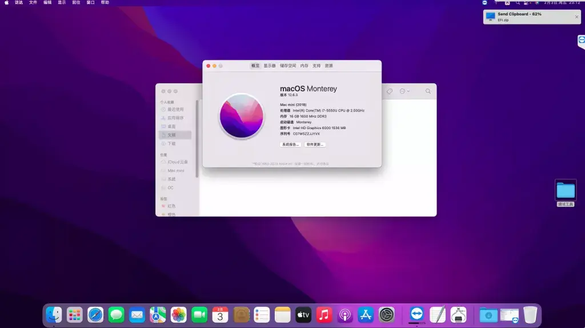Click the Finder sidebar scrollbar

197,138
